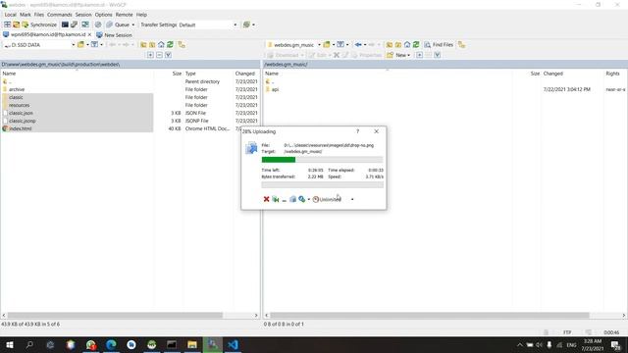Sort local panel by Size column
This screenshot has height=353, width=628.
coord(177,74)
